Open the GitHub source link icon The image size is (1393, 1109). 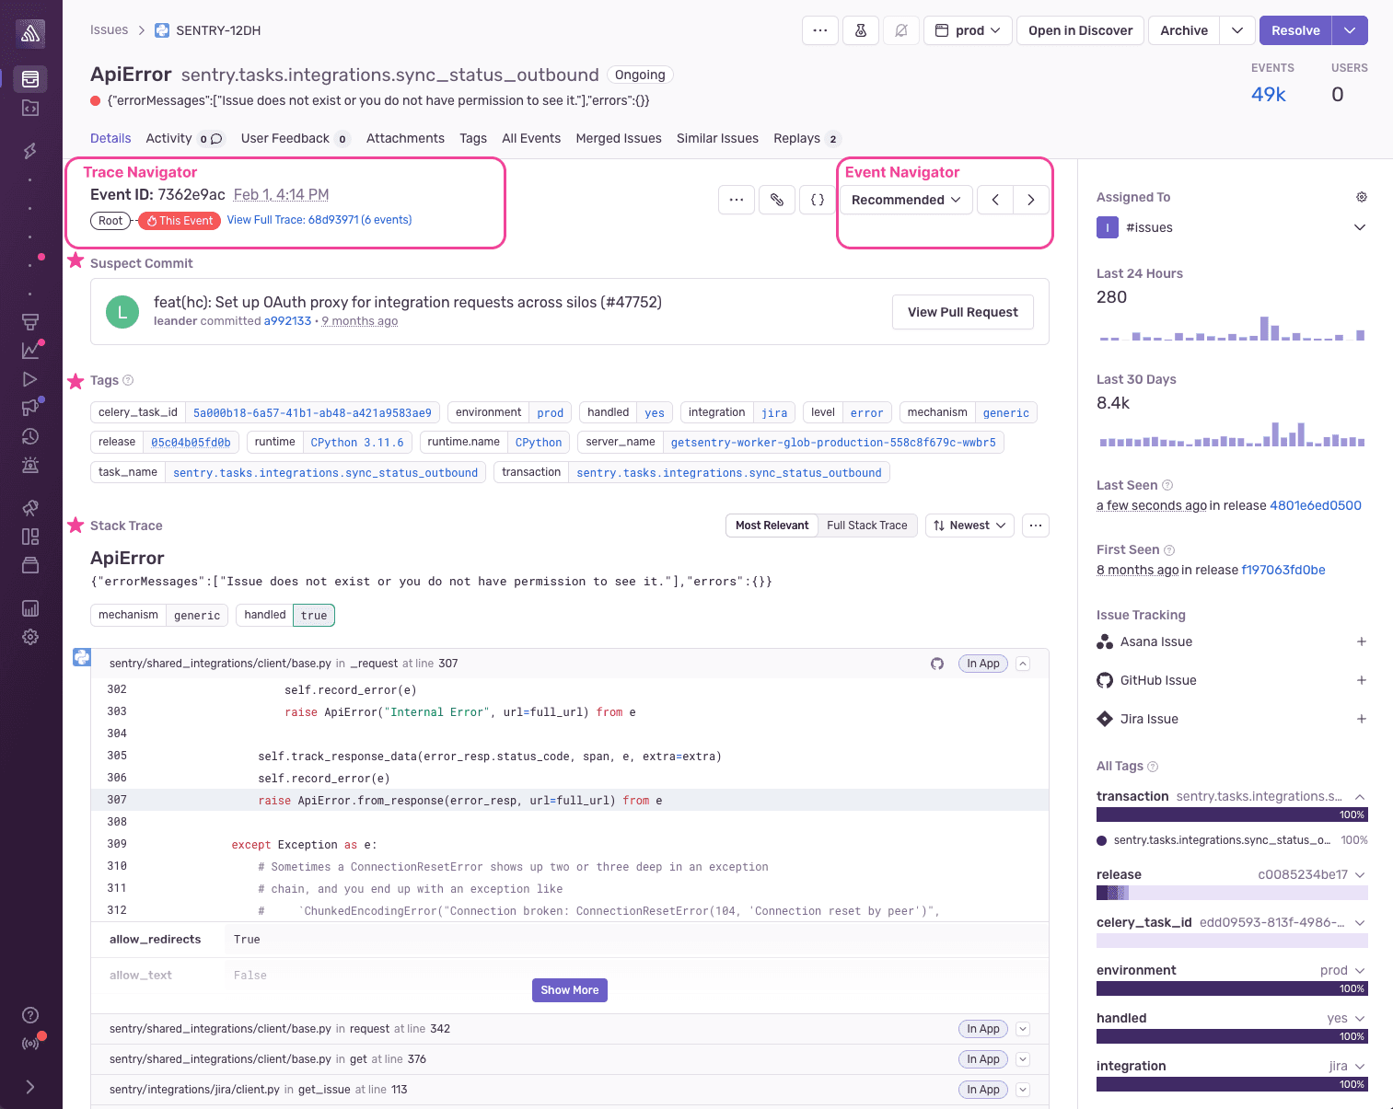[937, 664]
